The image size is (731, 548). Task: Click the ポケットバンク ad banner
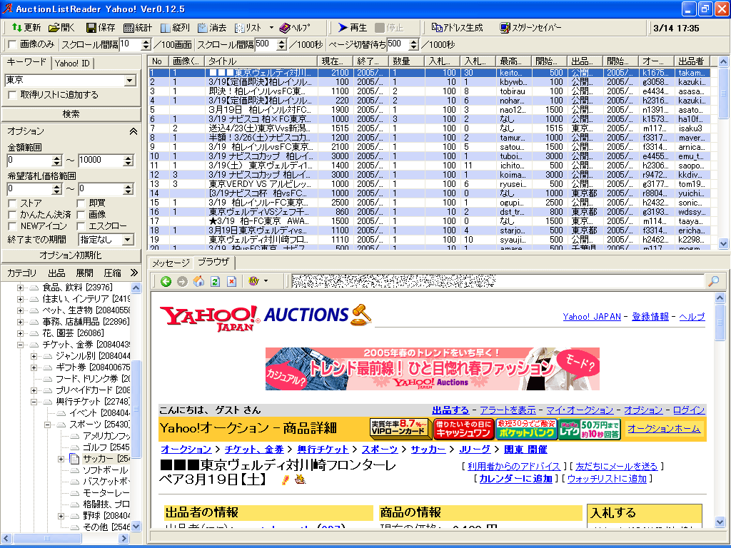point(526,429)
